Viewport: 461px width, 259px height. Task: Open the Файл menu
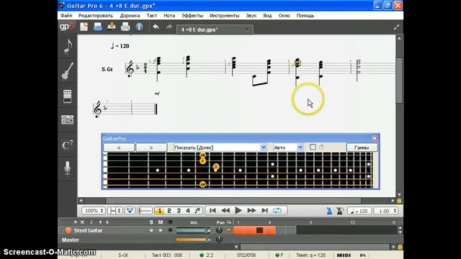66,16
